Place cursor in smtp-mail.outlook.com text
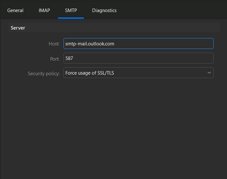This screenshot has width=227, height=179. pyautogui.click(x=90, y=44)
